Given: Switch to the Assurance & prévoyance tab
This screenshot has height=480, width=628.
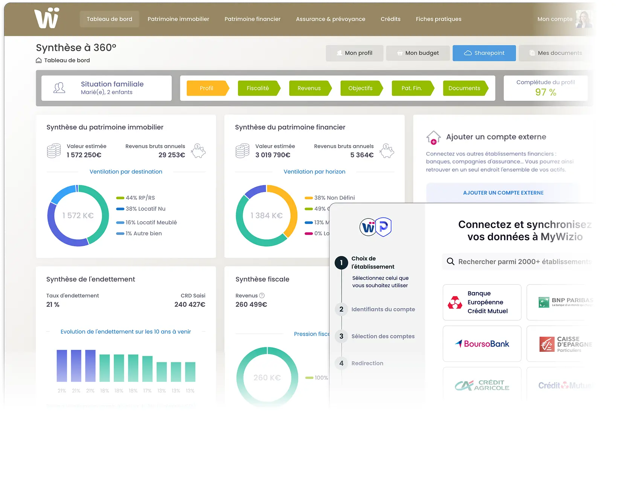Looking at the screenshot, I should coord(330,19).
